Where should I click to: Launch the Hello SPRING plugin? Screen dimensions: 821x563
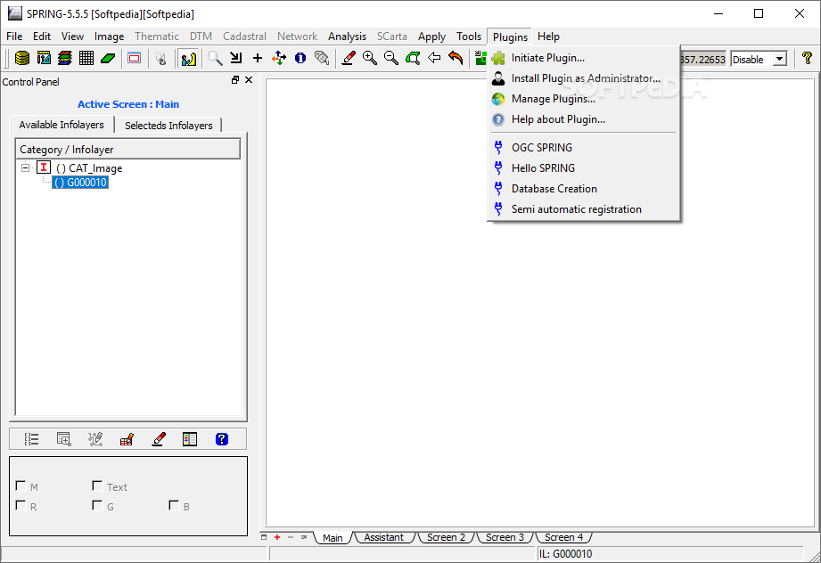[583, 168]
